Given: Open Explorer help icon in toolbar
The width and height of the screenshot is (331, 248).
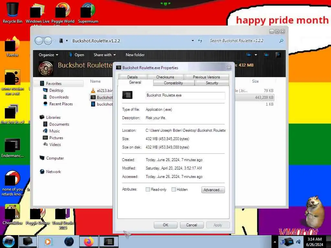Looking at the screenshot, I should (x=278, y=55).
